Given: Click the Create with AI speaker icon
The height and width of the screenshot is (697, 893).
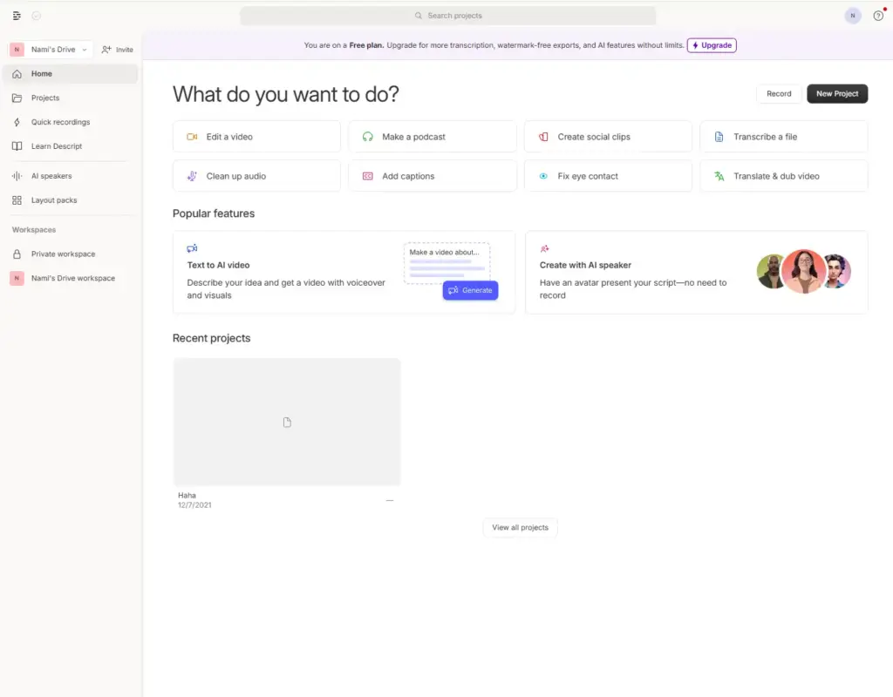Looking at the screenshot, I should click(x=544, y=248).
